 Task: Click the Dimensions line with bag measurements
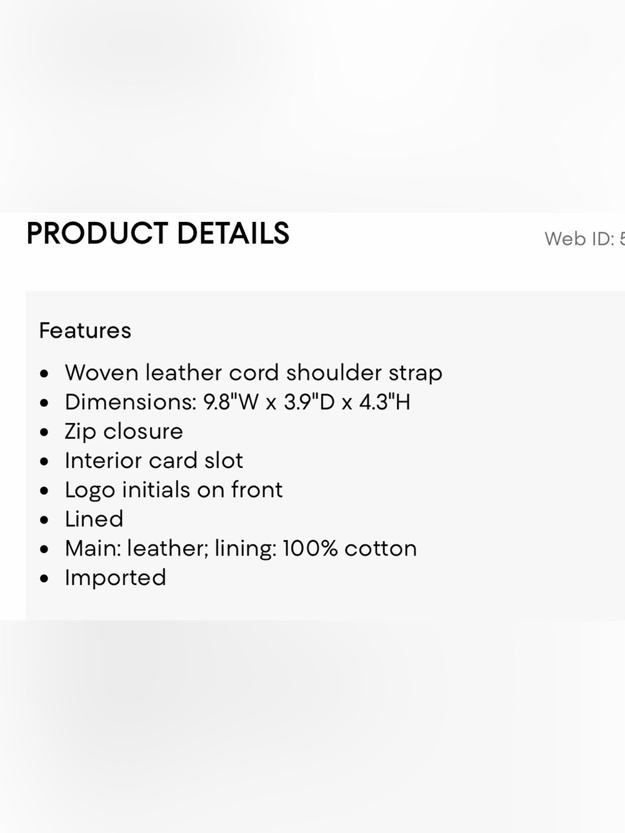pyautogui.click(x=237, y=402)
